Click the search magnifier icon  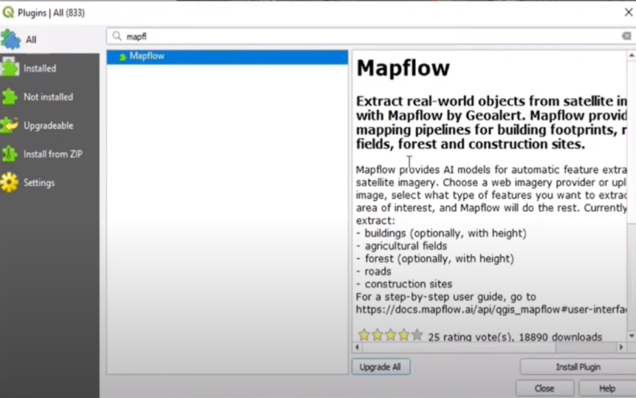(x=117, y=36)
